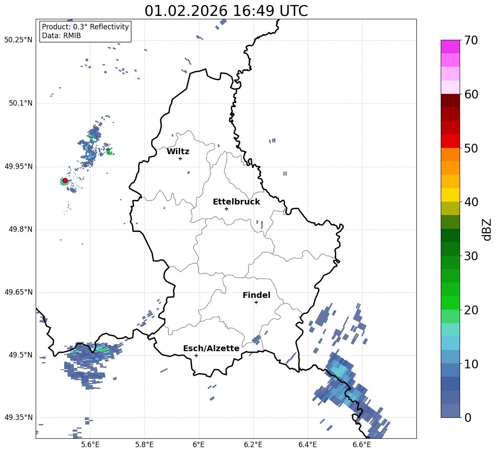This screenshot has width=497, height=453.
Task: Click the lowest grey-blue swatch just above 0 dBZ
Action: 450,411
